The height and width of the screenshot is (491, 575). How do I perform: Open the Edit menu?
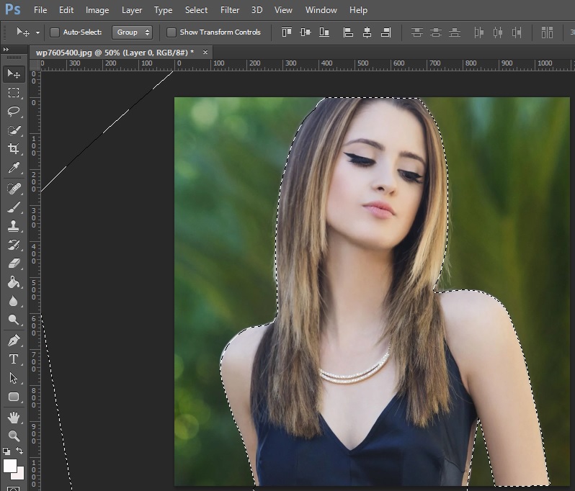(66, 10)
